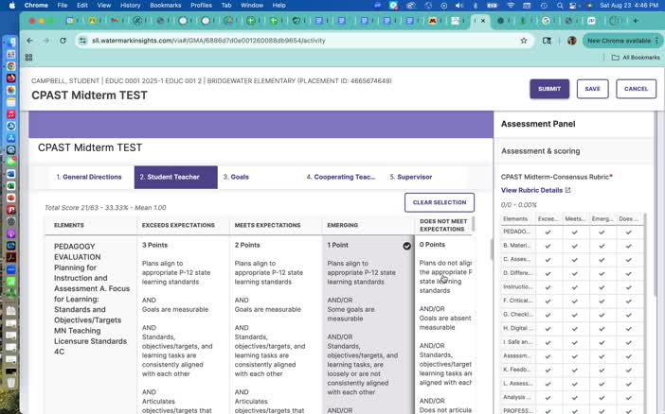Open the Apple menu
This screenshot has width=665, height=414.
click(x=12, y=6)
